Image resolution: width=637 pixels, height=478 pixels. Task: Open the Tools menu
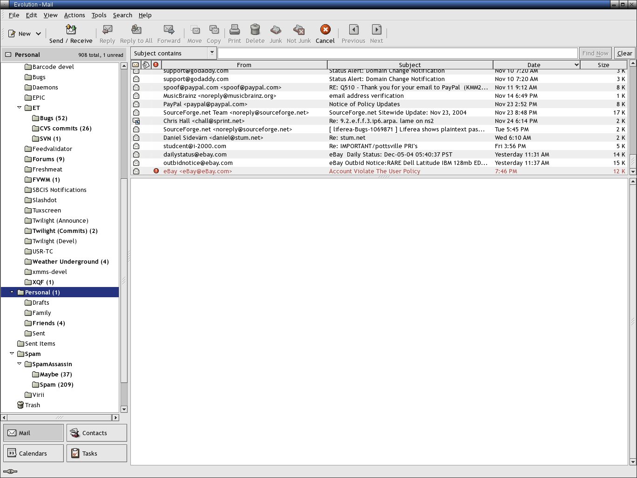tap(99, 15)
